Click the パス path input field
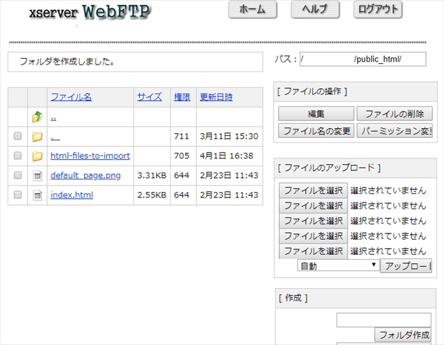This screenshot has width=444, height=345. tap(363, 59)
